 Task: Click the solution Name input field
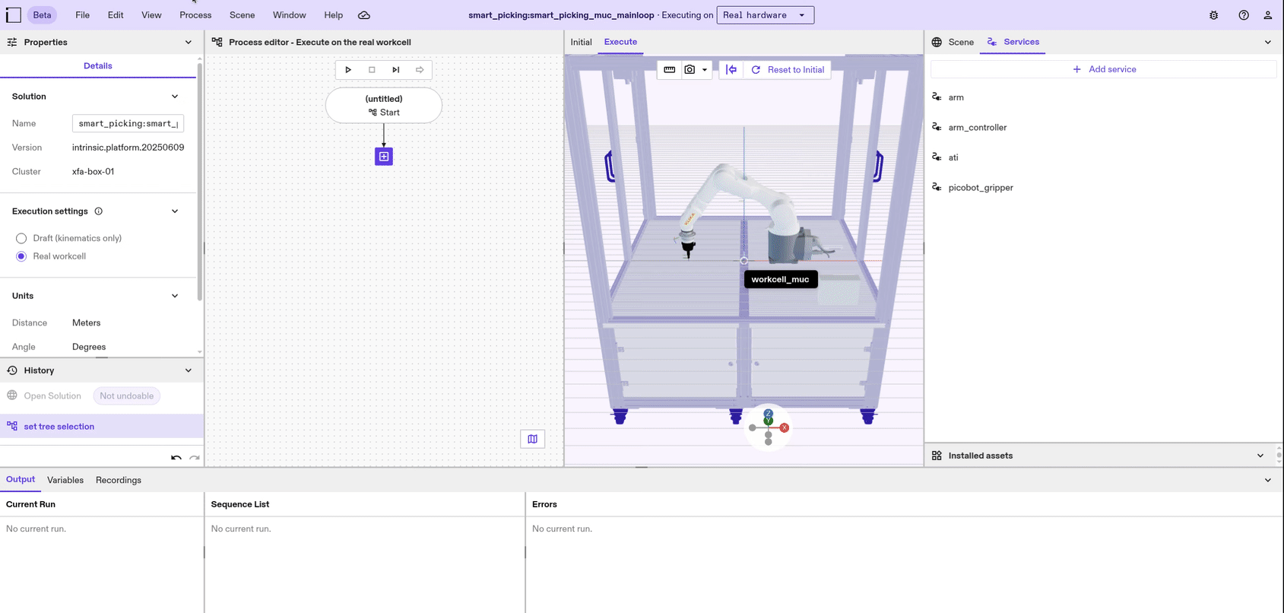pos(128,123)
